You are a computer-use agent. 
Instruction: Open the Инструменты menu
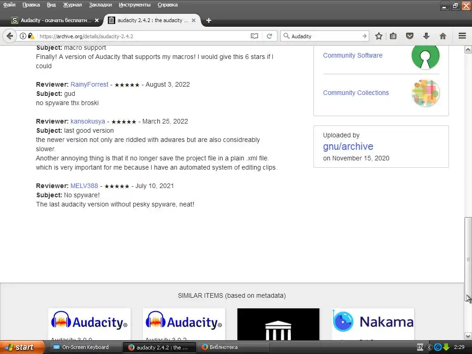click(135, 5)
